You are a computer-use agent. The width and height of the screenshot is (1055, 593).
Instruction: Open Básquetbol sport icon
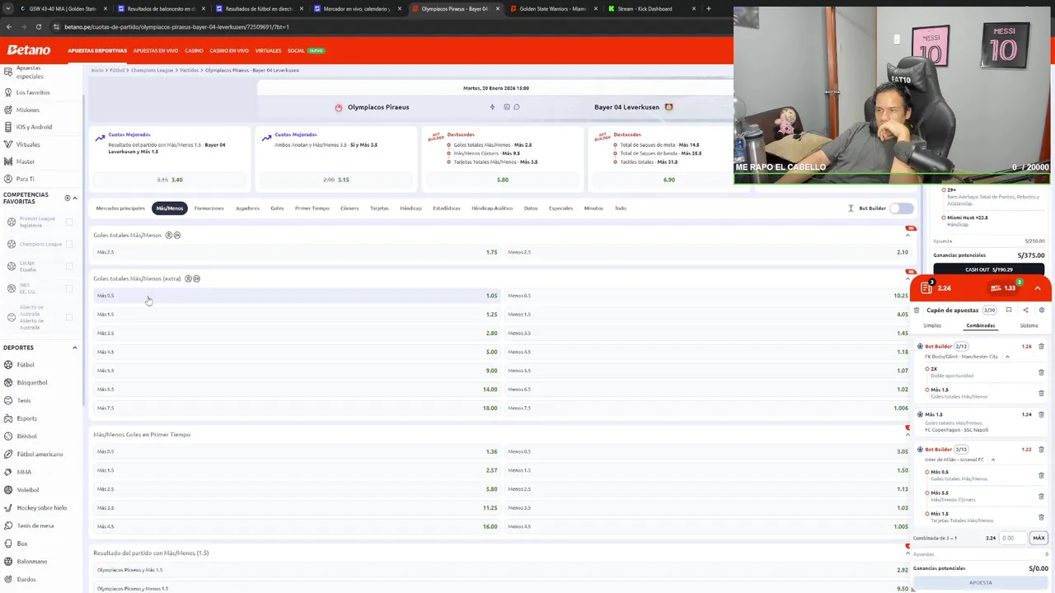click(x=9, y=382)
